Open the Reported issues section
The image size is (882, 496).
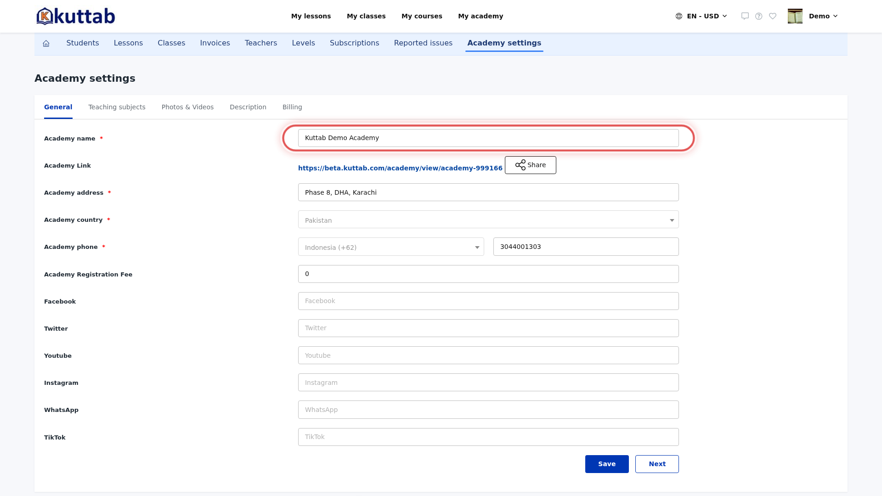coord(423,43)
